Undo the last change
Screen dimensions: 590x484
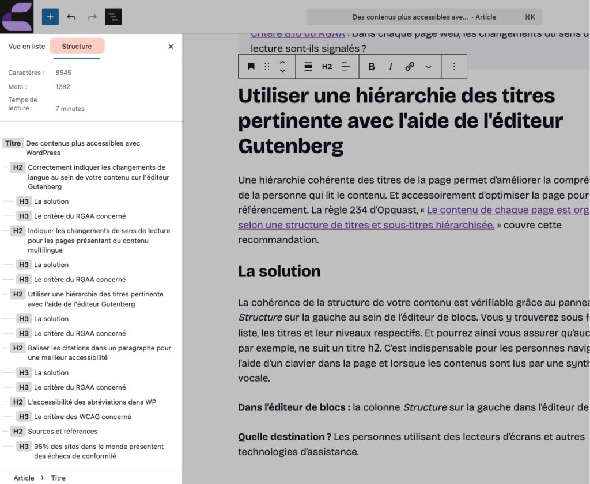coord(71,17)
